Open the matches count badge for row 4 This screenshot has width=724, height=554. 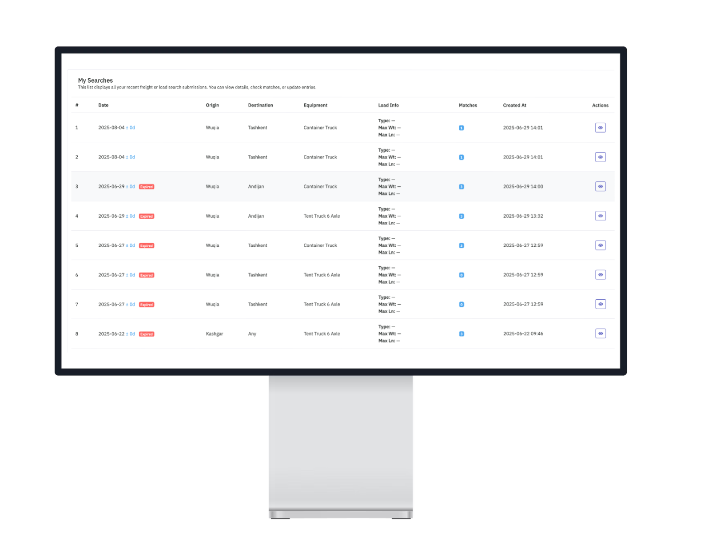[x=461, y=217]
